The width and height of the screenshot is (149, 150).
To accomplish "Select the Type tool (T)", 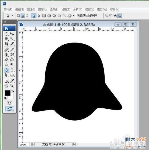I will pyautogui.click(x=12, y=70).
